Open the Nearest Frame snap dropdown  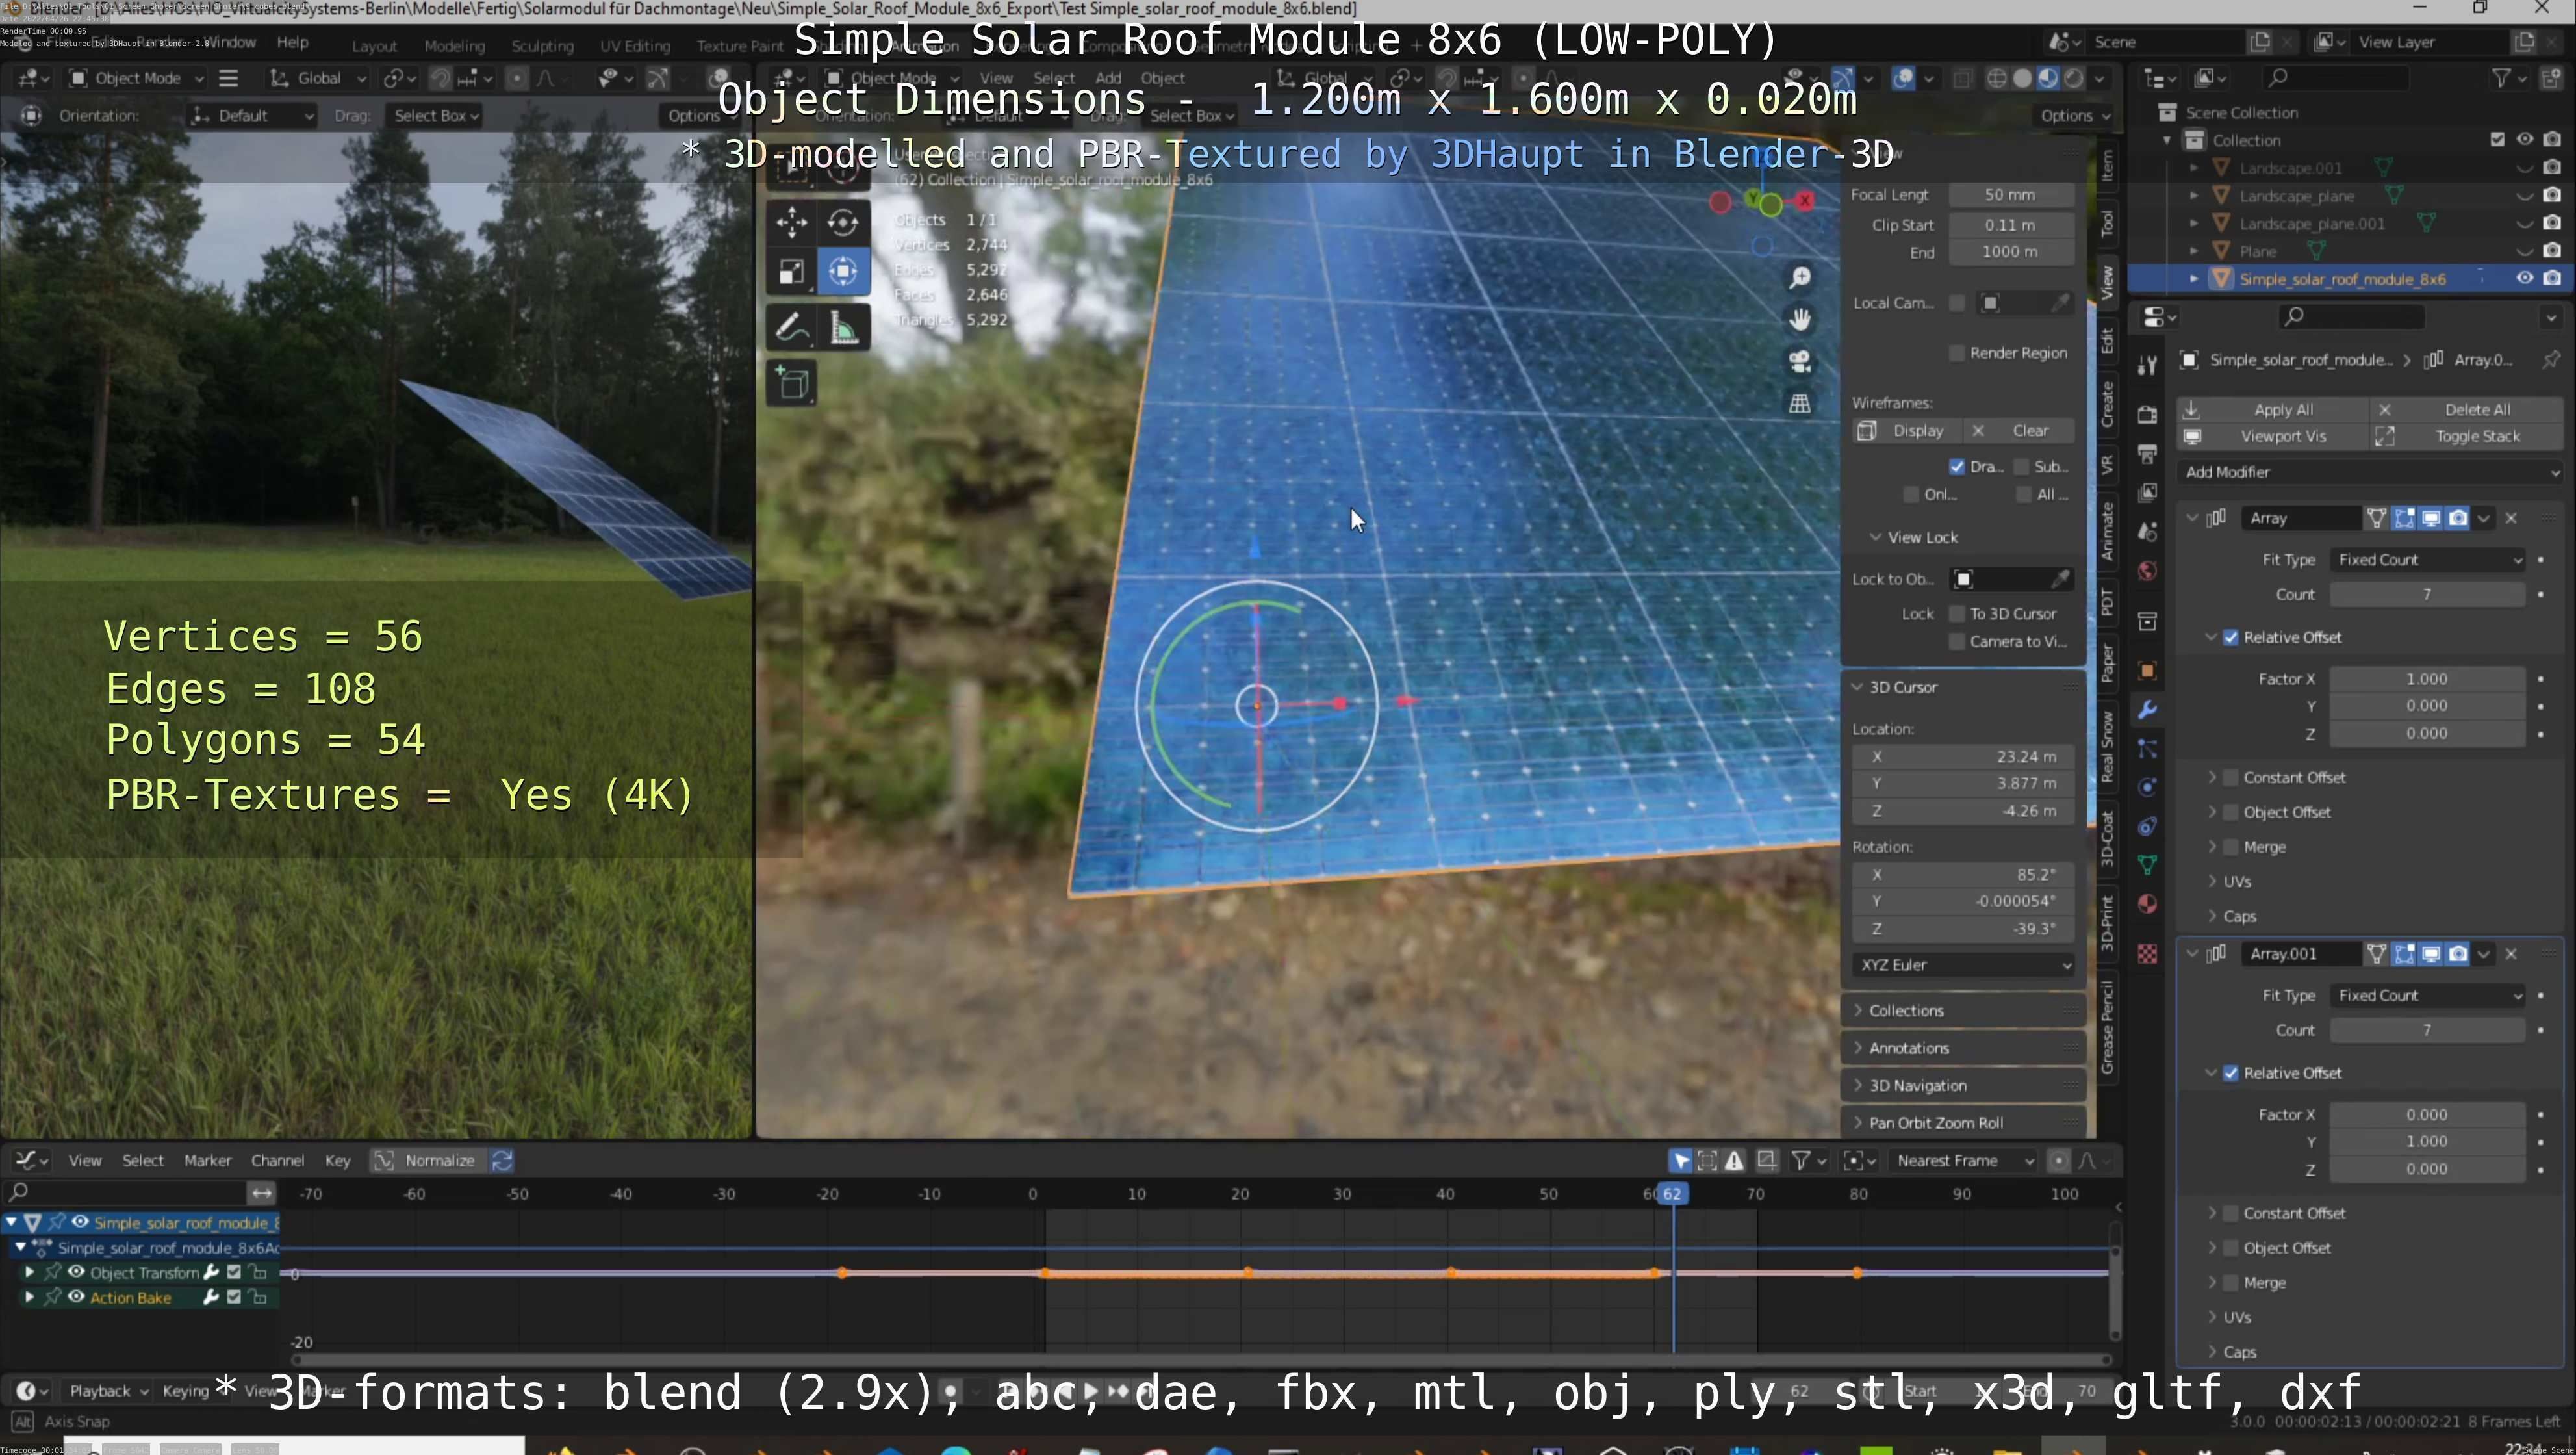[x=1964, y=1161]
